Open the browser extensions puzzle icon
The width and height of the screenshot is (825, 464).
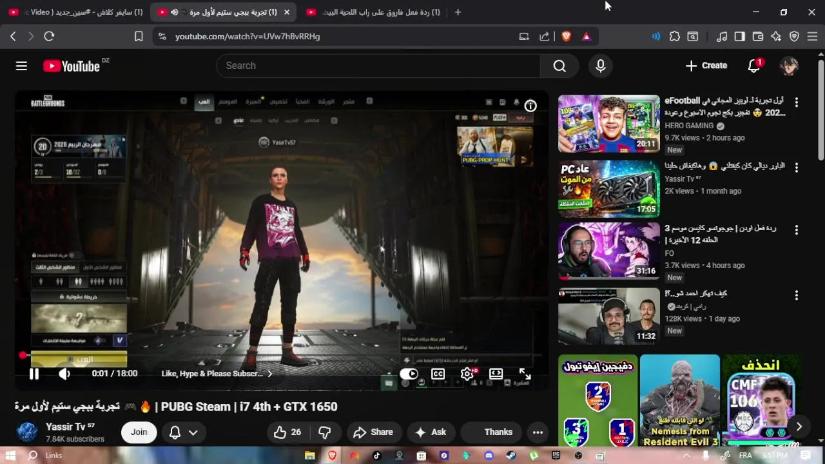point(675,37)
